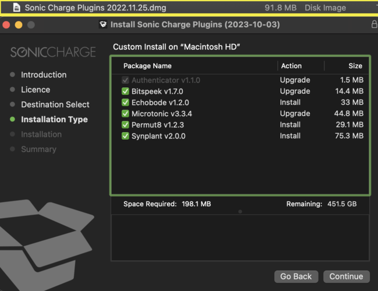Image resolution: width=378 pixels, height=291 pixels.
Task: Click the Remaining 451.5 GB value
Action: 342,204
